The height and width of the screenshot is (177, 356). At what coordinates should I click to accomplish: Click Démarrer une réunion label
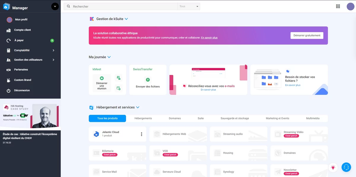[102, 86]
